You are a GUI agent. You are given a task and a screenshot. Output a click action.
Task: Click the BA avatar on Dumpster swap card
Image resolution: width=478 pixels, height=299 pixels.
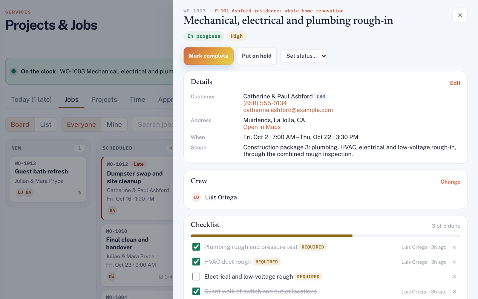(x=112, y=210)
